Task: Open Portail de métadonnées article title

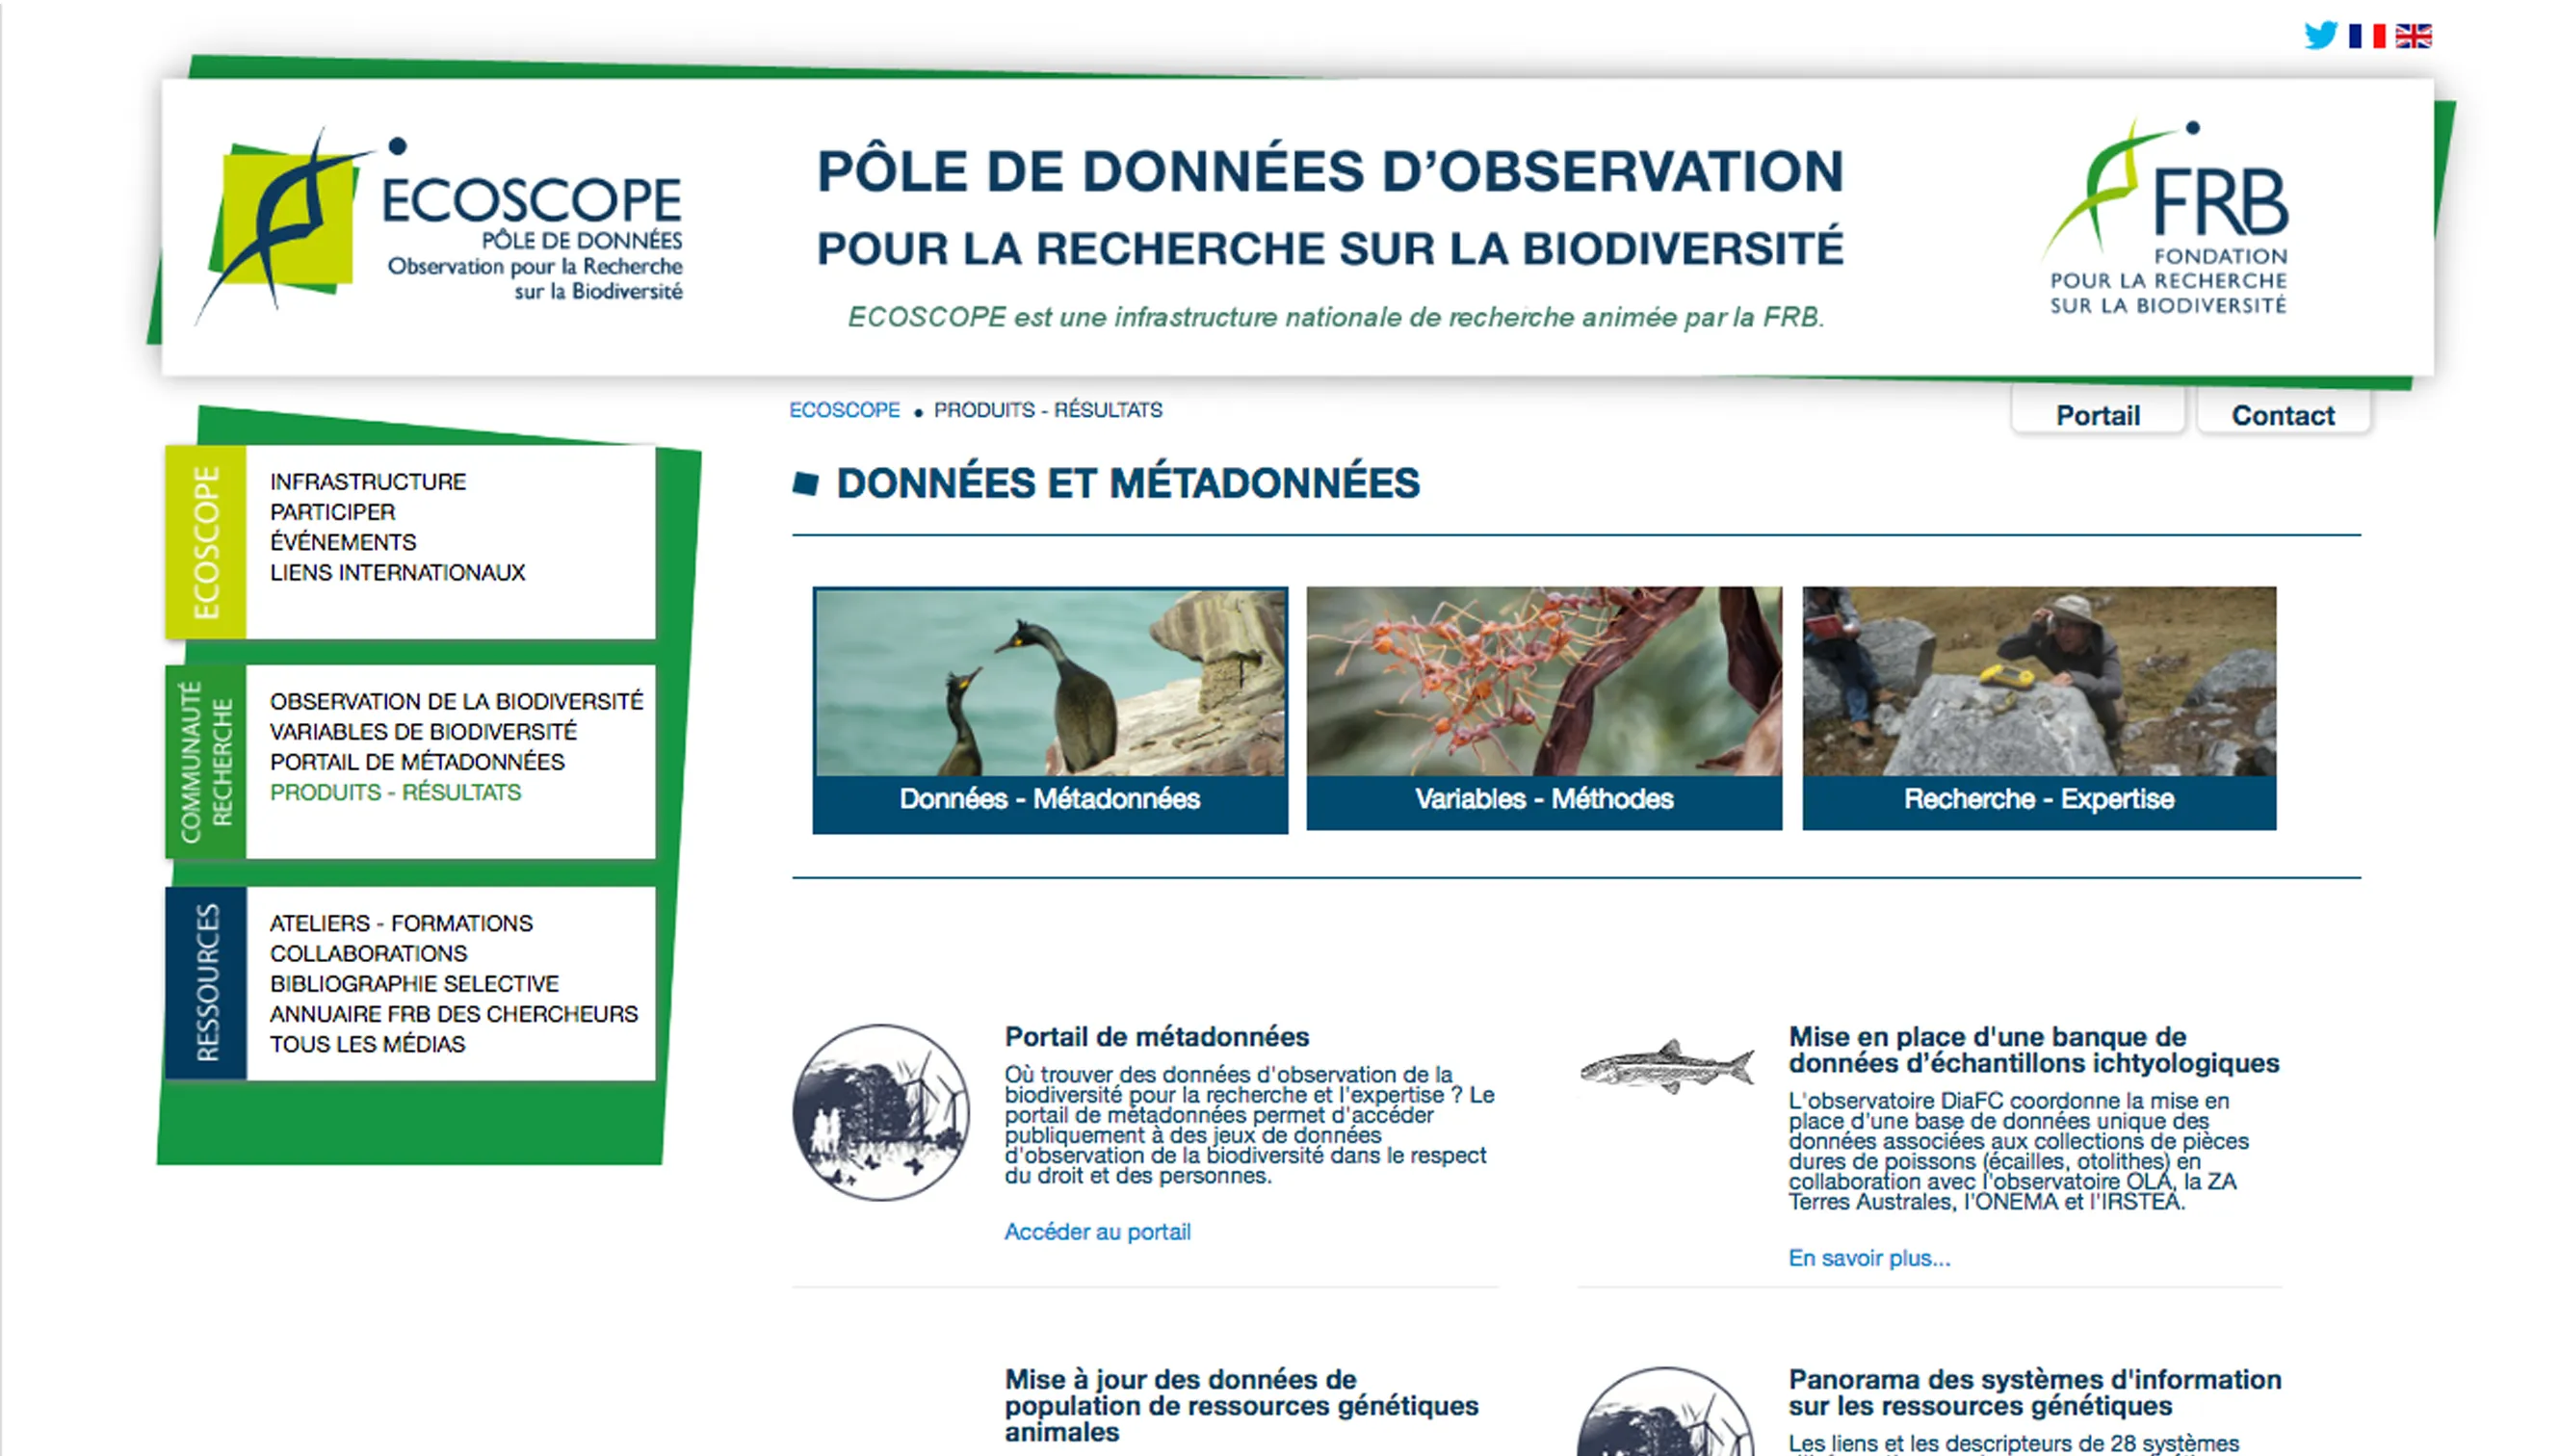Action: 1157,1037
